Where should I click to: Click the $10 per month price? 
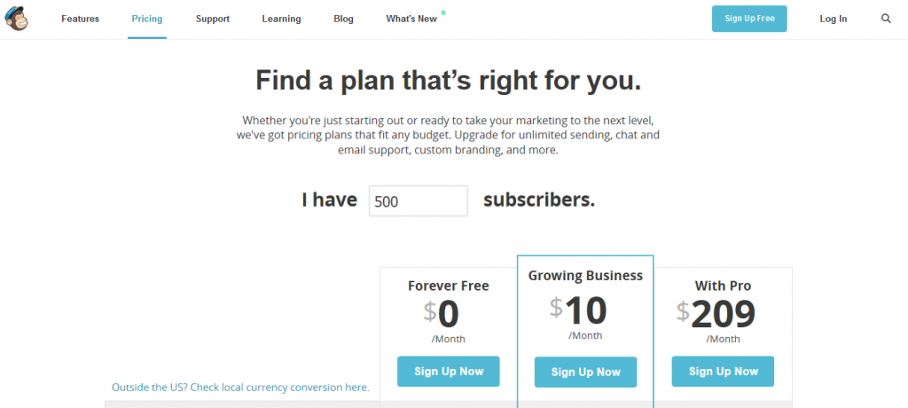578,310
